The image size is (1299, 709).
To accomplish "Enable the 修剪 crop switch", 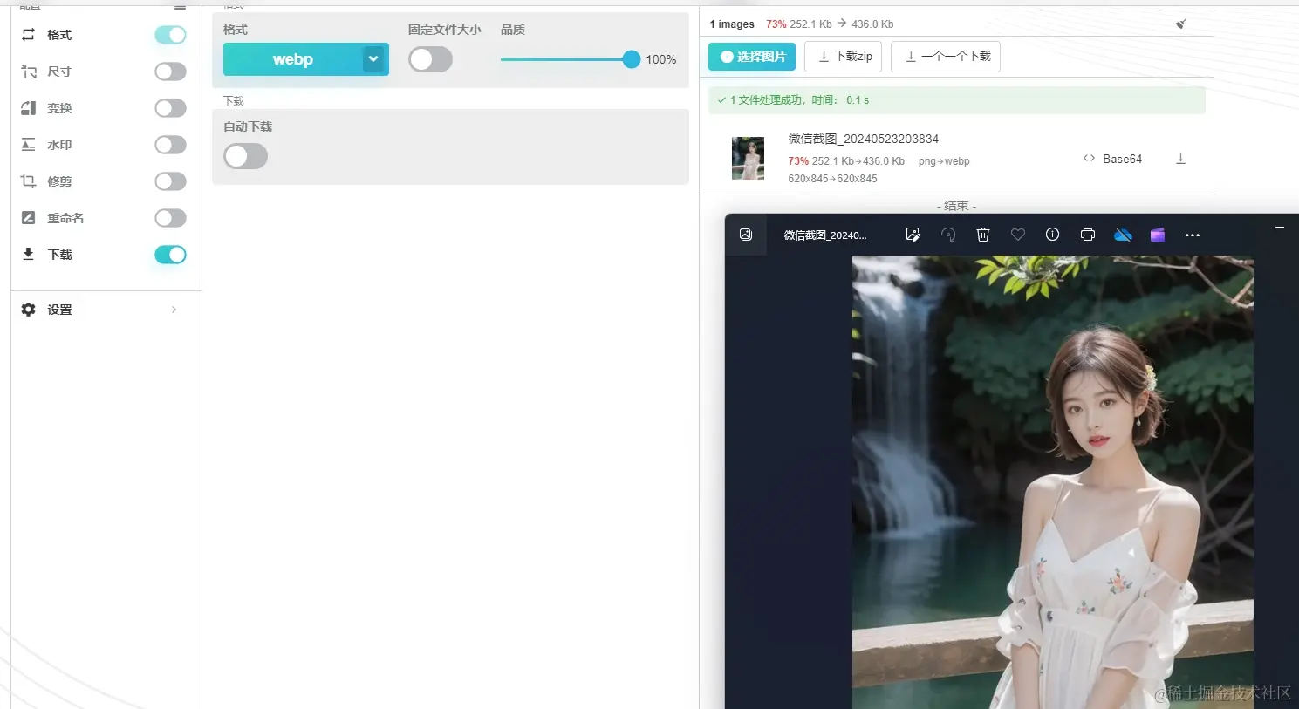I will click(170, 181).
